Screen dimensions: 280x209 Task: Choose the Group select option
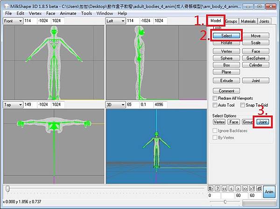pyautogui.click(x=248, y=122)
